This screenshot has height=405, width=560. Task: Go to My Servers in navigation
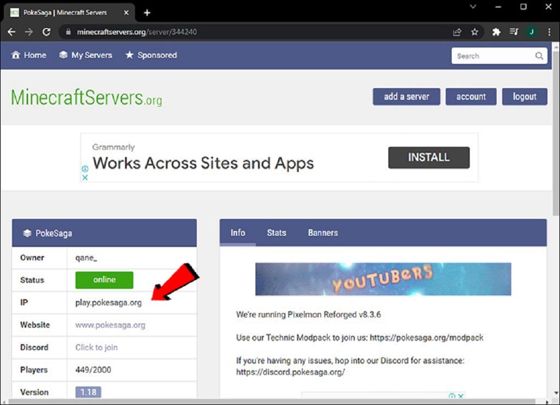[x=86, y=55]
